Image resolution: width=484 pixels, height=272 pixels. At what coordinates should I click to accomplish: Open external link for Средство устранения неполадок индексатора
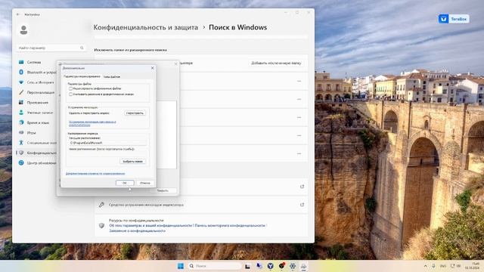click(x=302, y=205)
